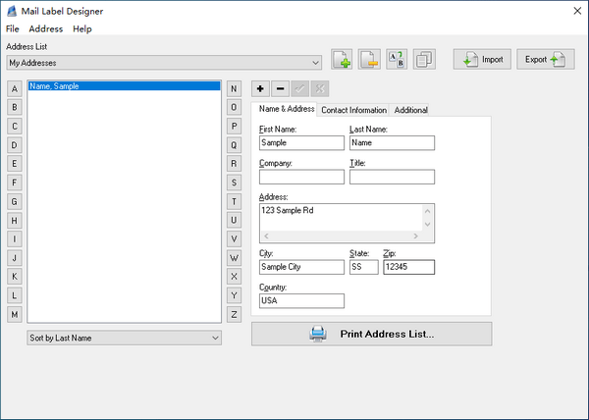Click the Import button
589x420 pixels.
click(481, 60)
